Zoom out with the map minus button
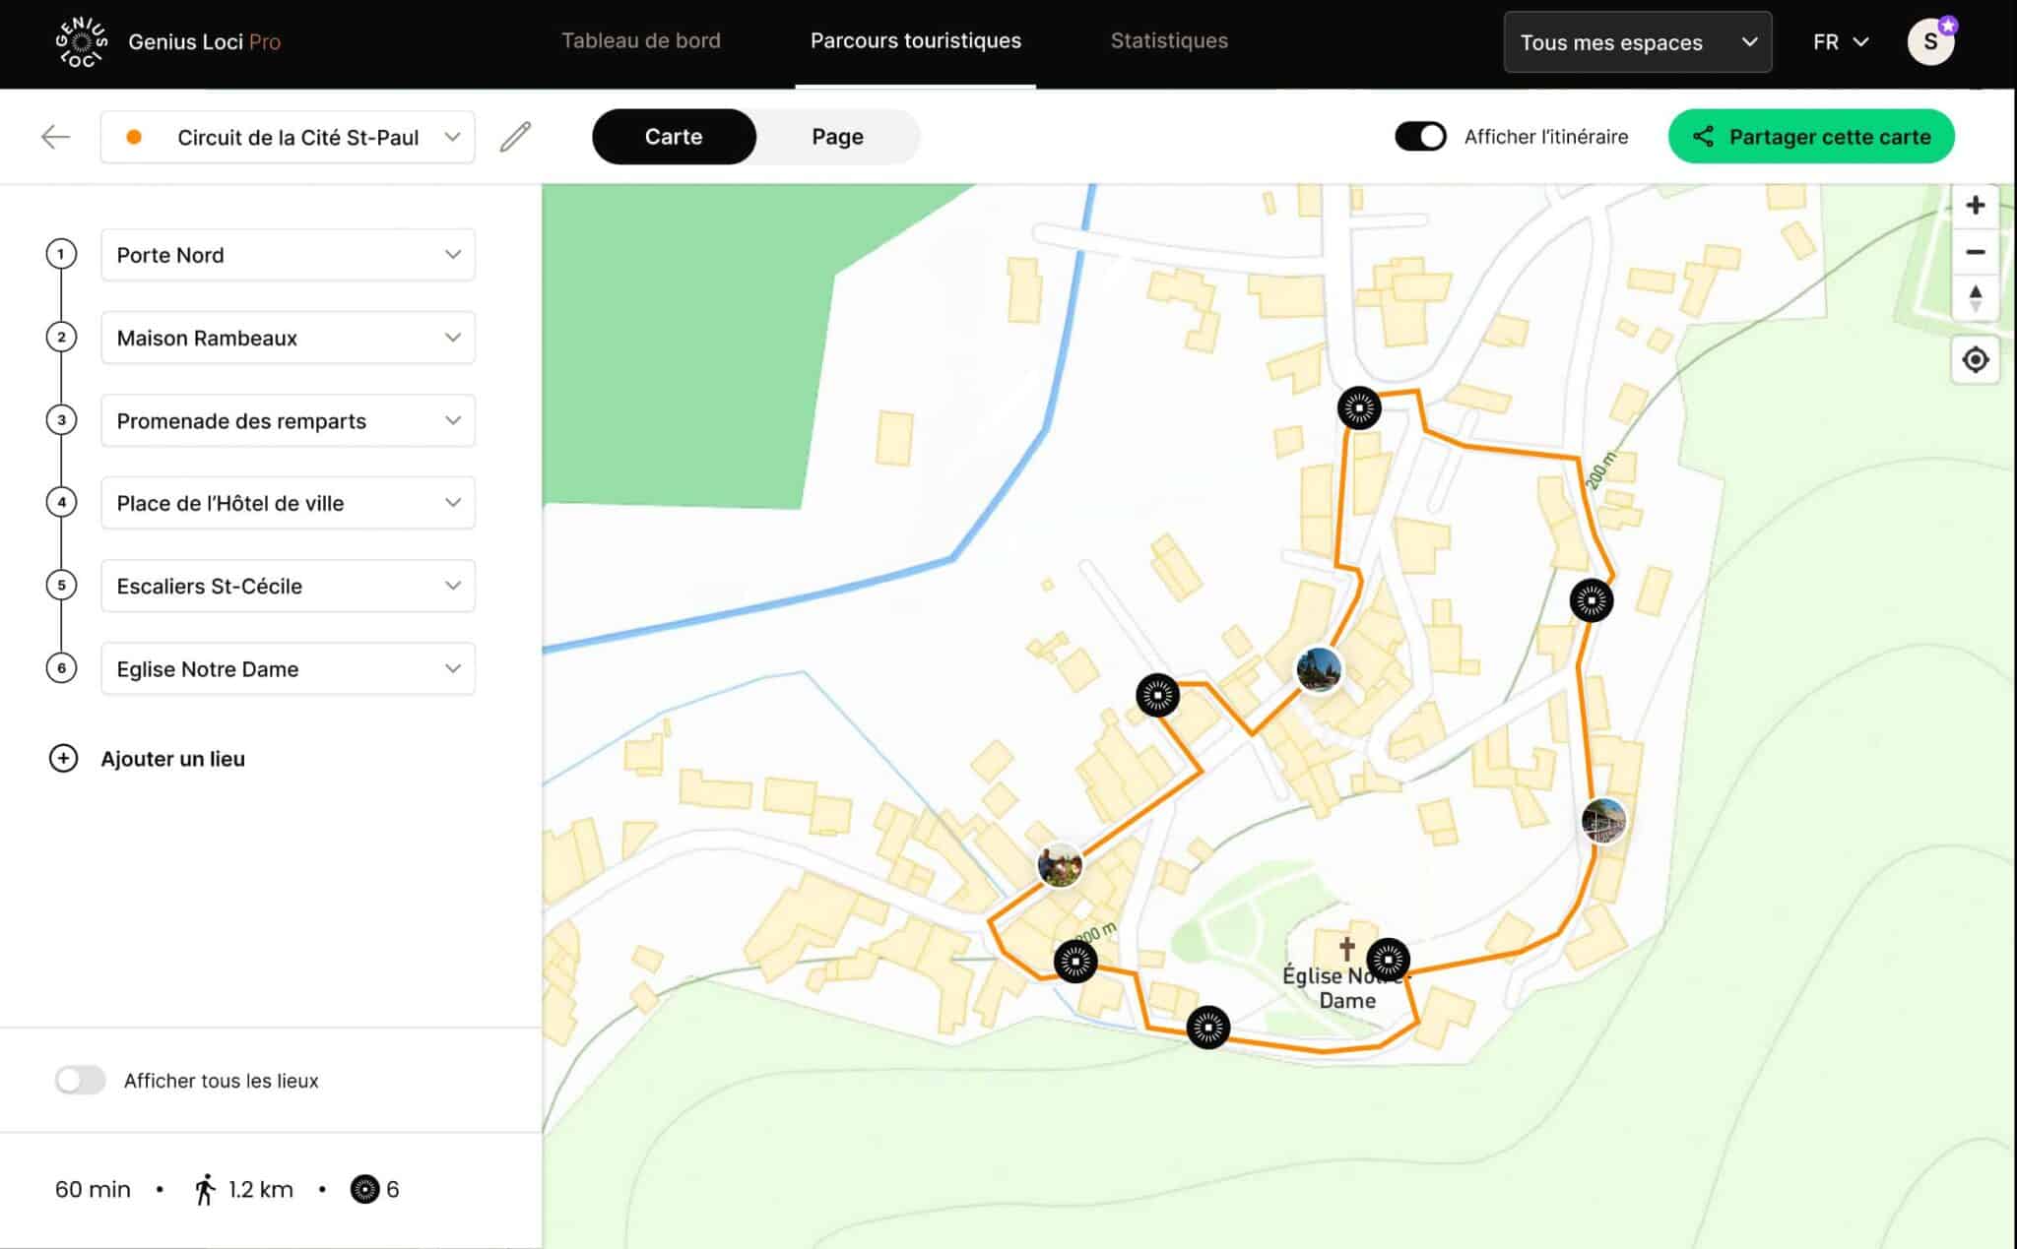 point(1975,252)
